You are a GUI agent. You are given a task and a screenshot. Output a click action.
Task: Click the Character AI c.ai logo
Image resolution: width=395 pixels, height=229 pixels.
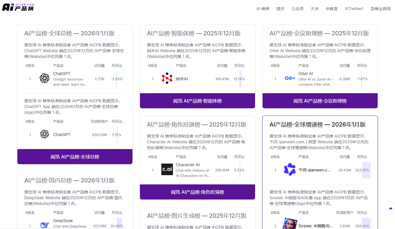167,169
